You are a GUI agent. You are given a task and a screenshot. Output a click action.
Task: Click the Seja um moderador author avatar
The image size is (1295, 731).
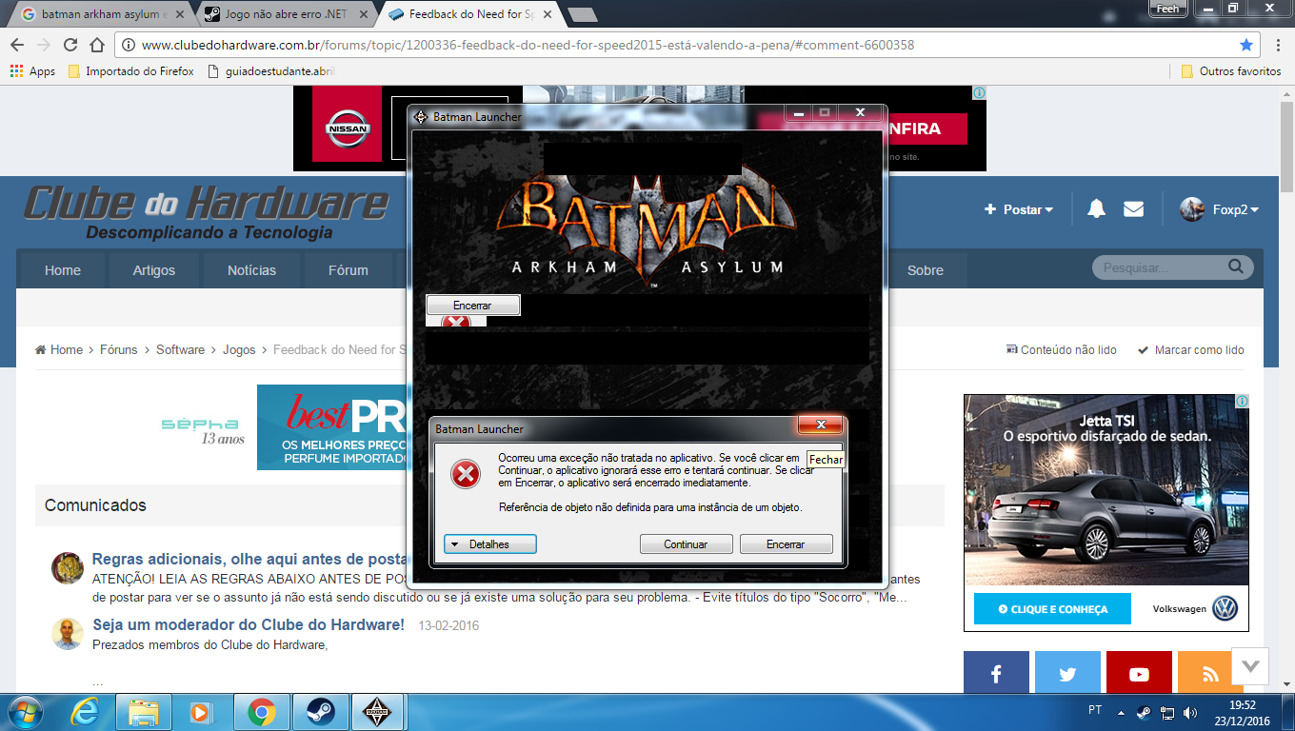click(68, 634)
